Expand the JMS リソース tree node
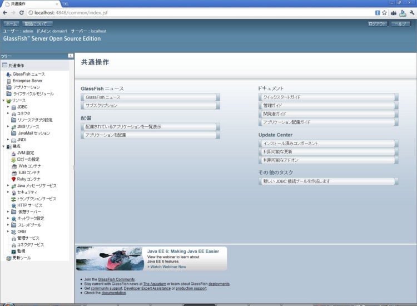 (x=8, y=126)
